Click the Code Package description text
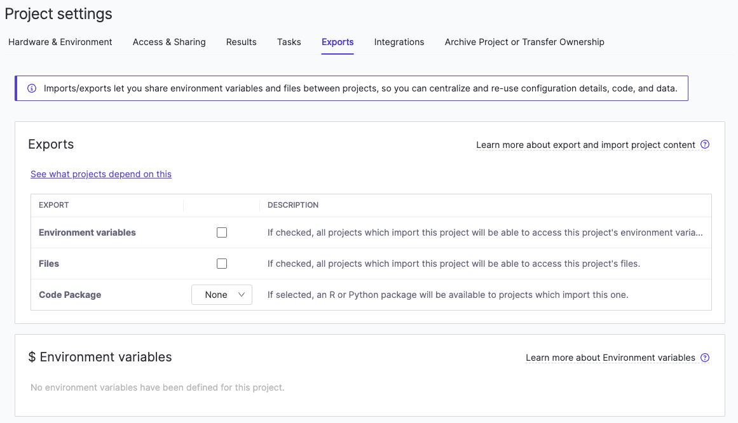738x423 pixels. click(x=448, y=295)
